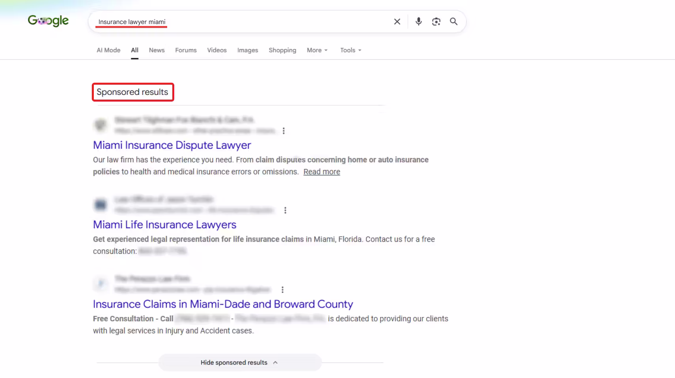Clear the search box with X
The width and height of the screenshot is (675, 378).
(397, 22)
